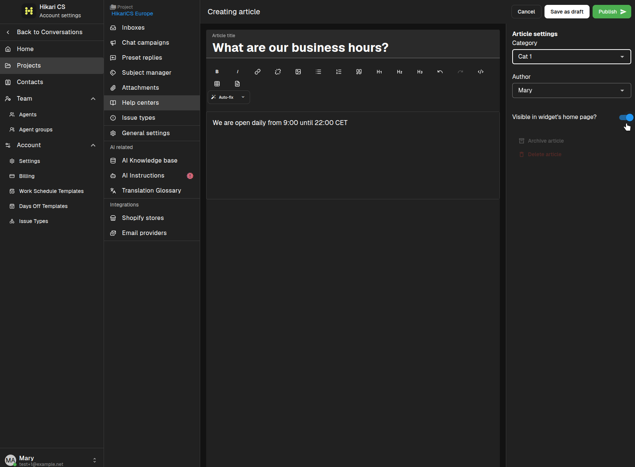635x467 pixels.
Task: Create a bulleted list
Action: point(318,72)
